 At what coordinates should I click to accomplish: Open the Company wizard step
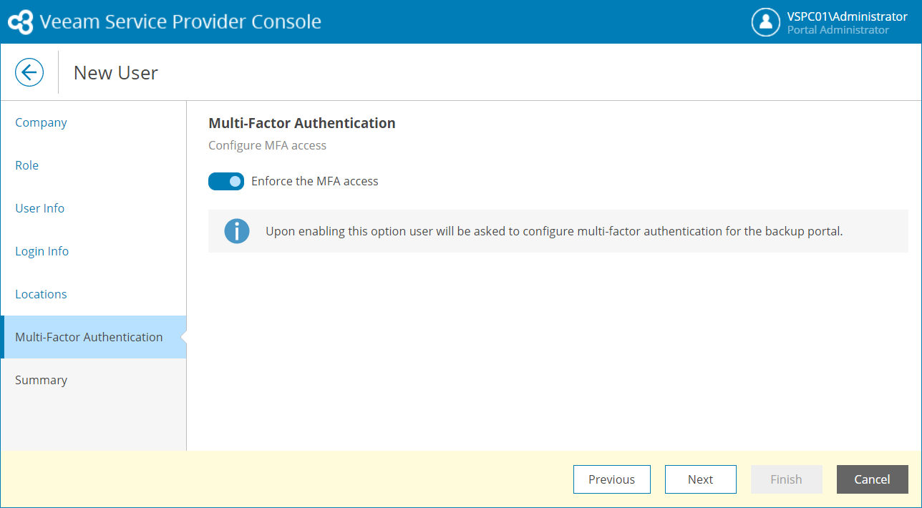point(41,122)
